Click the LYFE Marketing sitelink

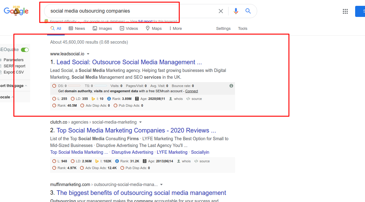[x=172, y=152]
